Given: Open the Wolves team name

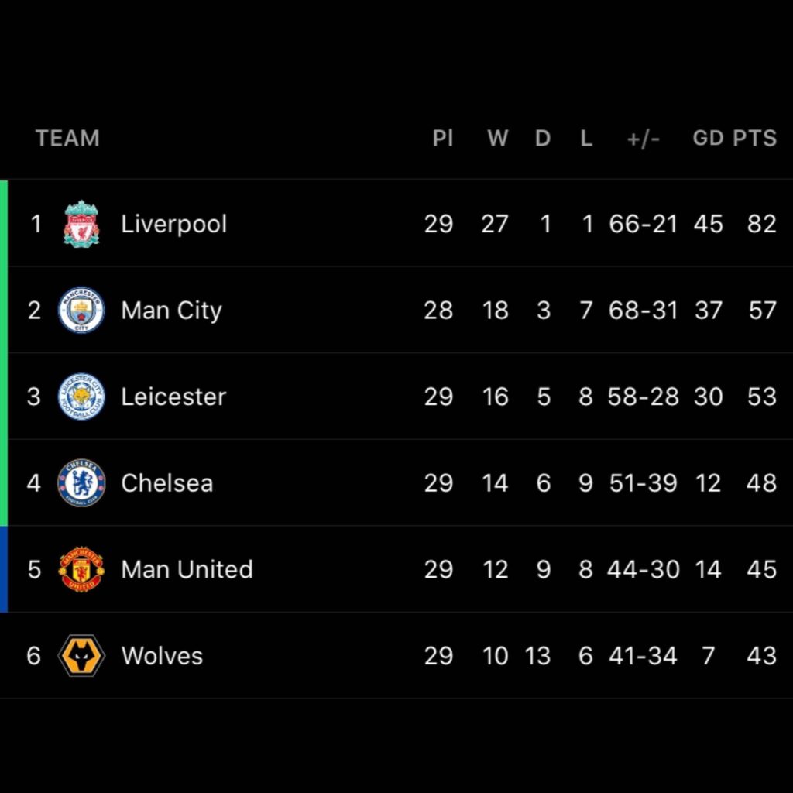Looking at the screenshot, I should [x=162, y=656].
